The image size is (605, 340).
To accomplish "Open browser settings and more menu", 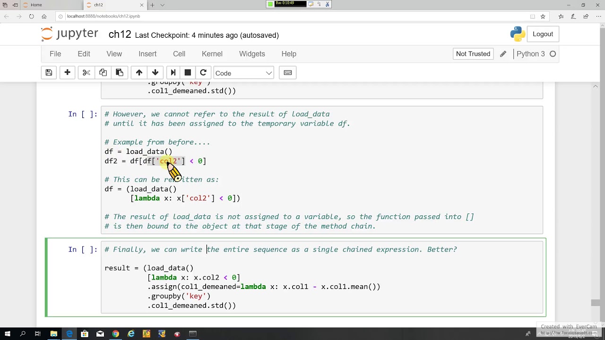I will tap(598, 16).
